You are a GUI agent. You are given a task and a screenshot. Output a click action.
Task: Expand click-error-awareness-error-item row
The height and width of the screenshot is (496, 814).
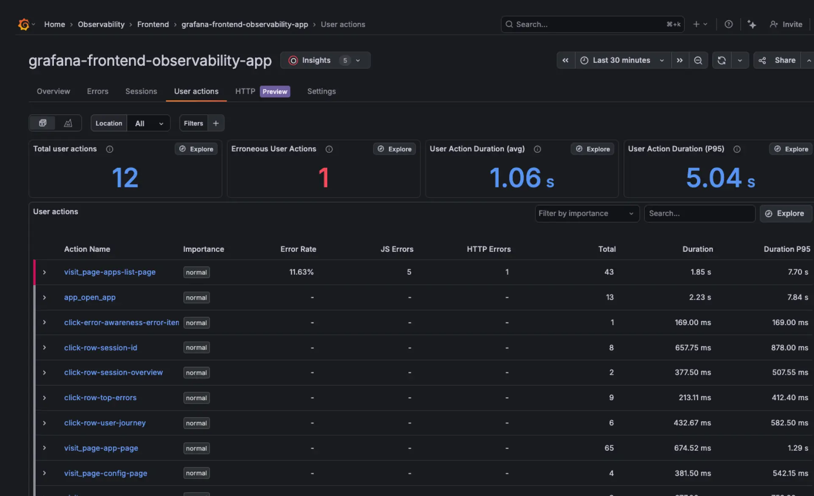tap(45, 322)
